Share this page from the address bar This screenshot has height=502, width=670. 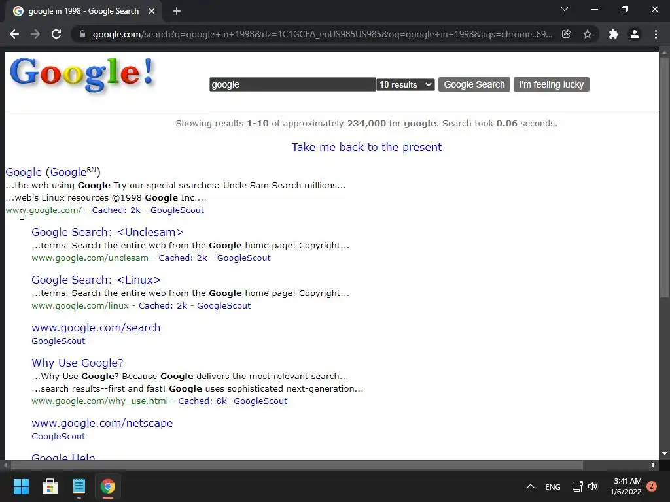[567, 34]
